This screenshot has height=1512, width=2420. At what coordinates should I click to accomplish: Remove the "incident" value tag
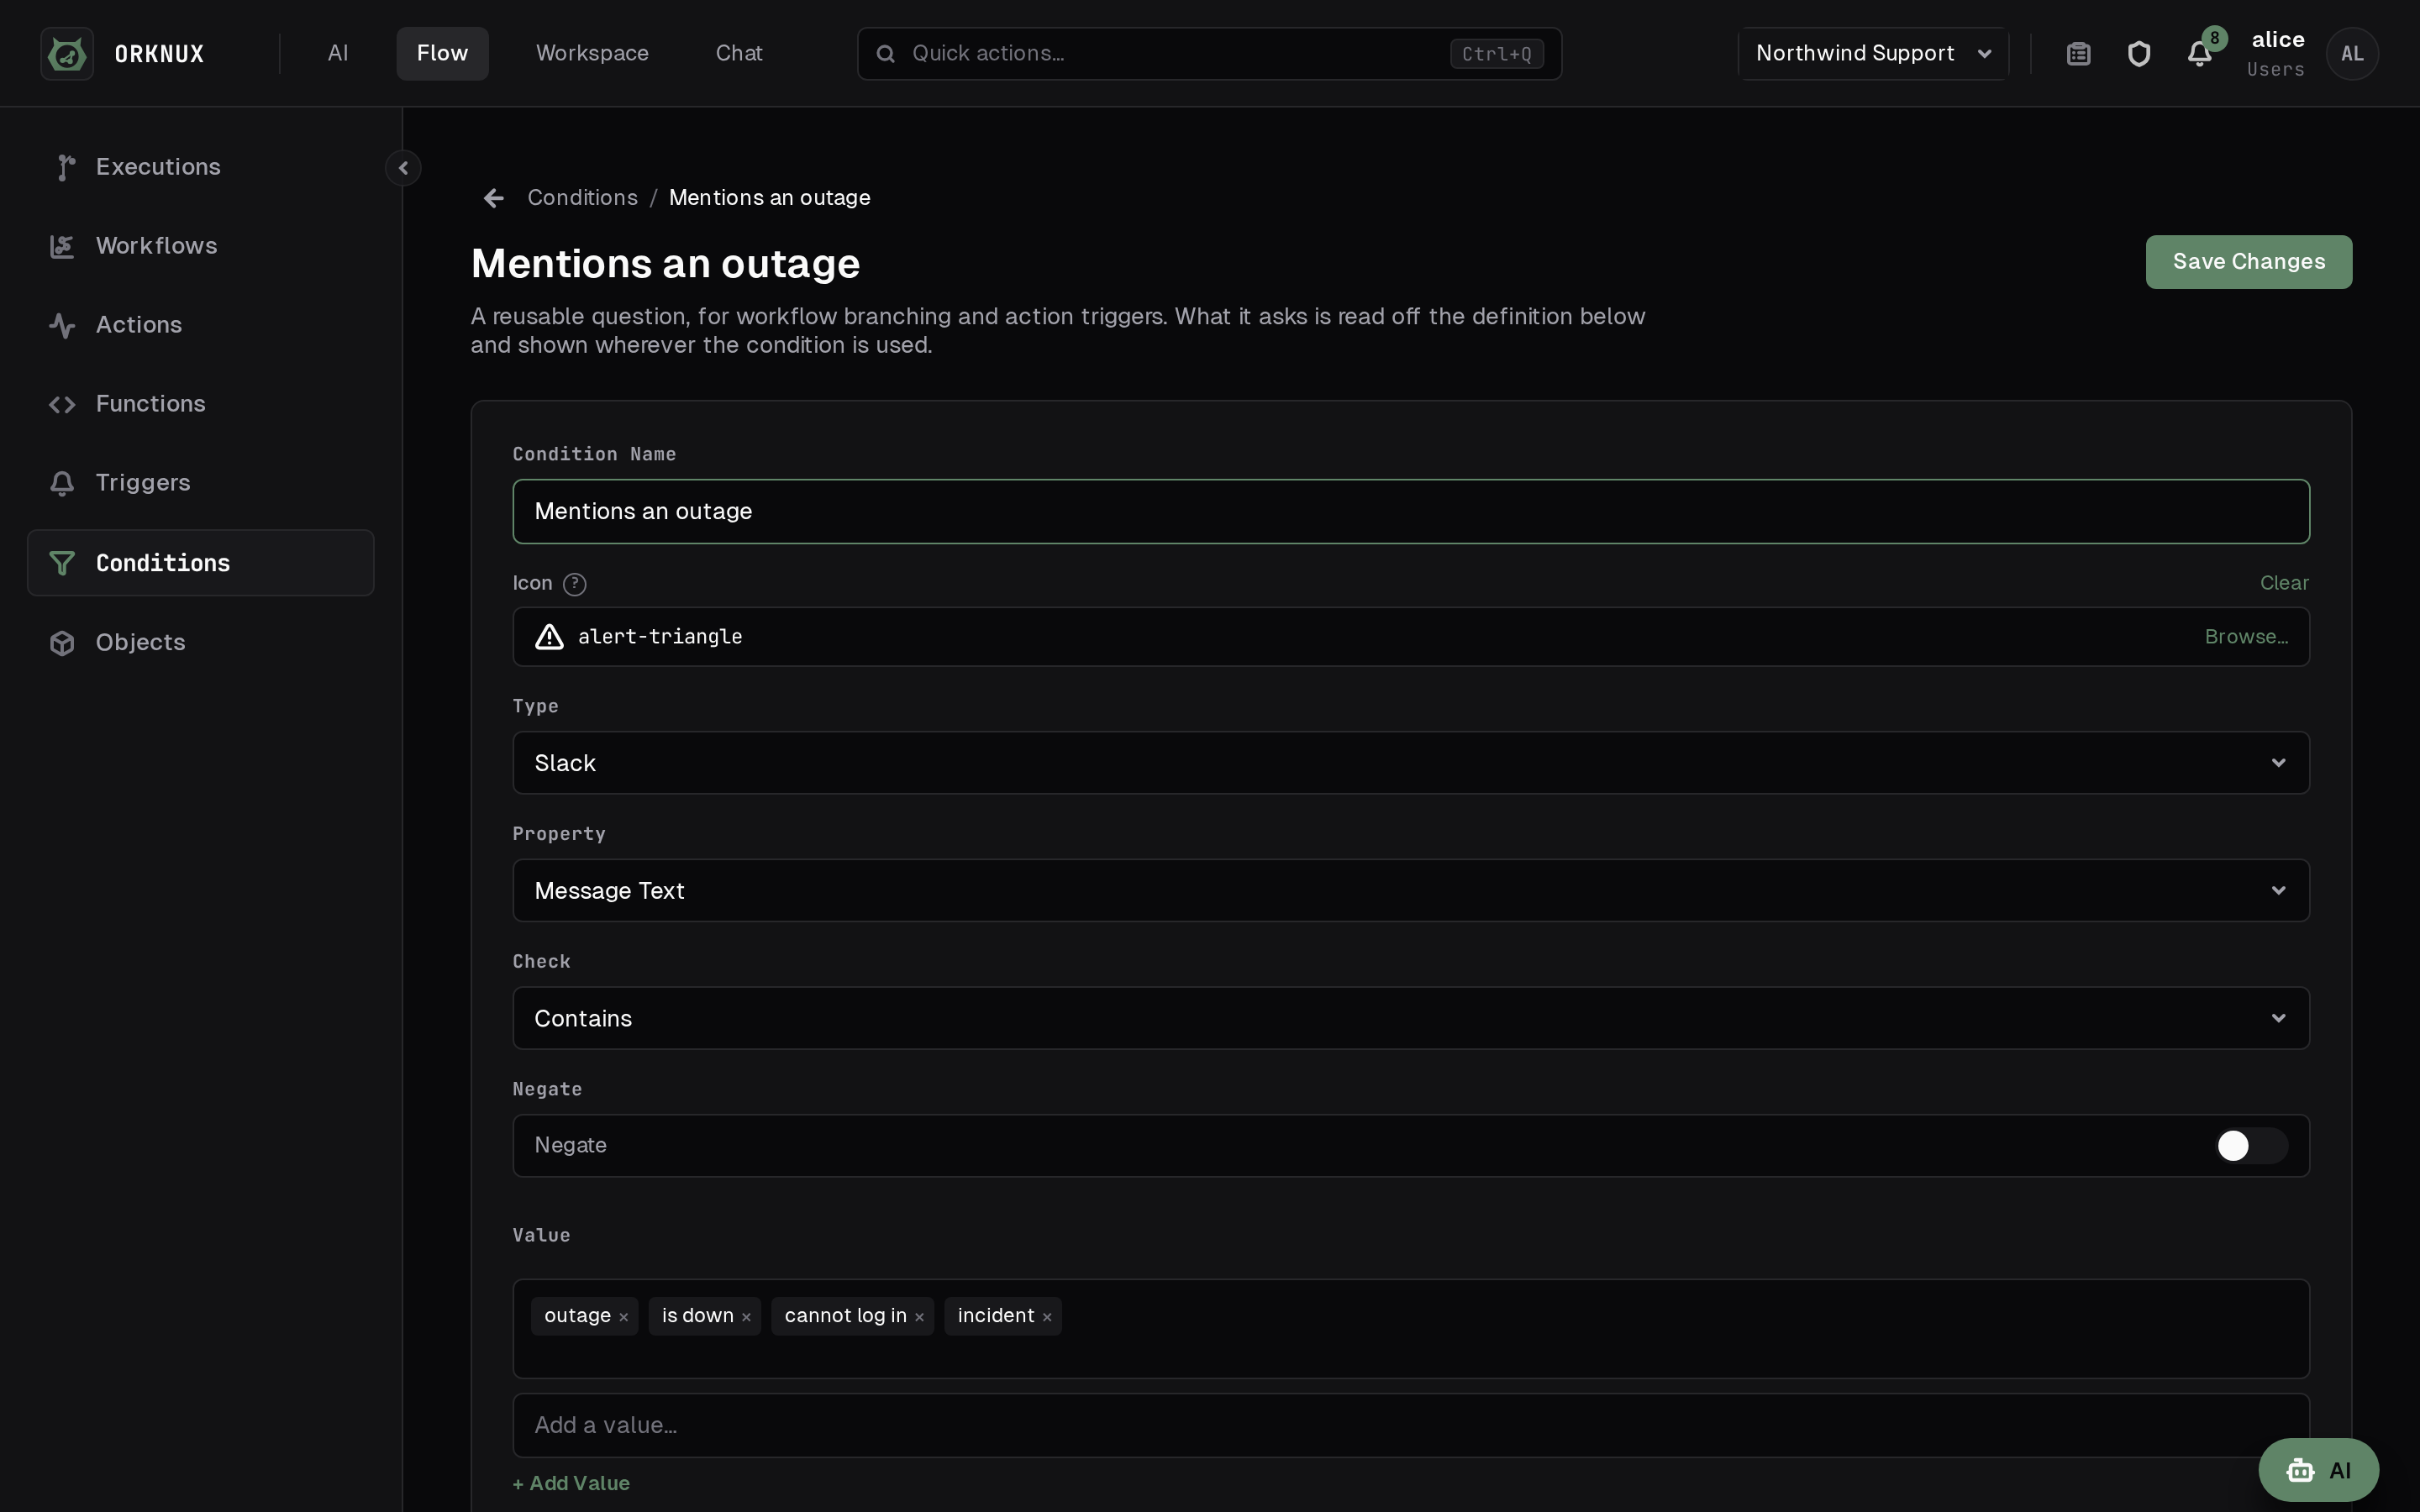pyautogui.click(x=1047, y=1317)
